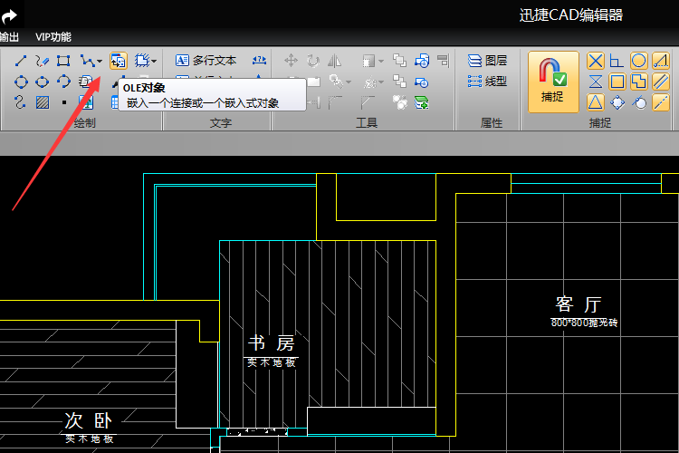Select the Mirror tool in 工具 group
Screen dimensions: 679x453
[334, 61]
